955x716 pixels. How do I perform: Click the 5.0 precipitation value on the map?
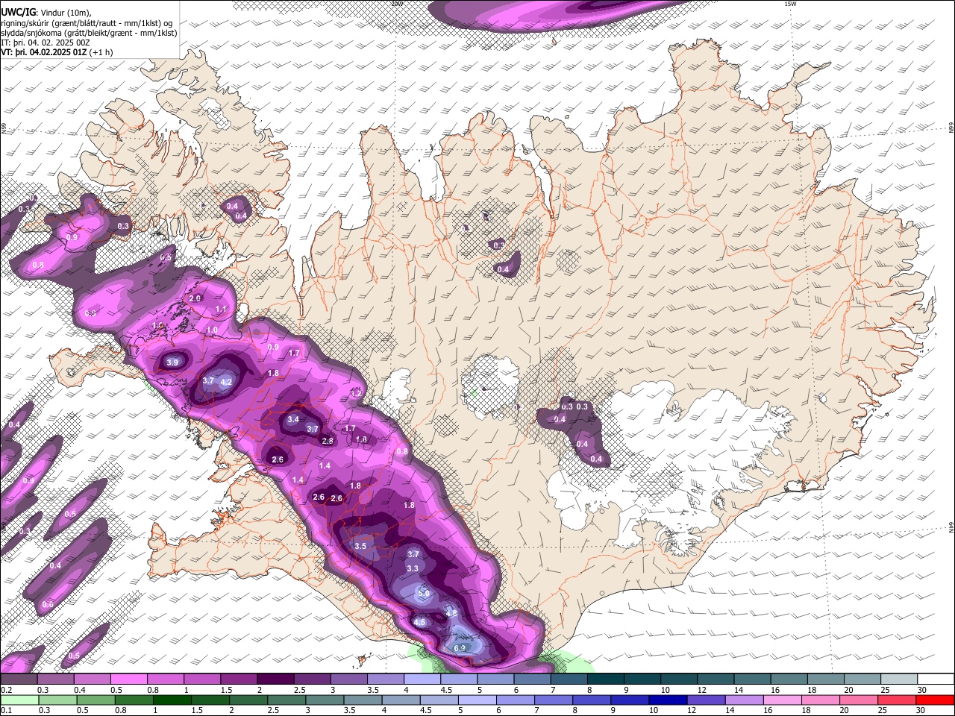point(424,594)
